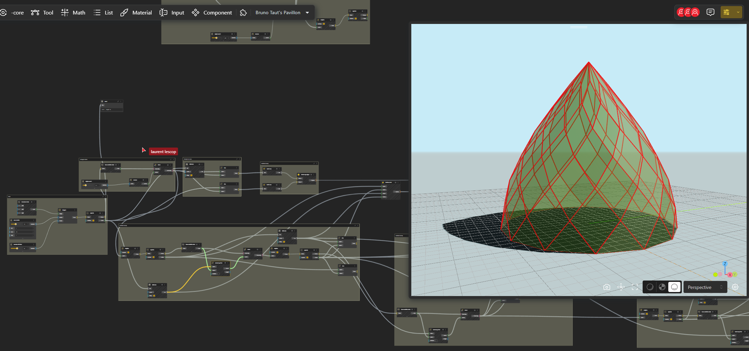The height and width of the screenshot is (351, 749).
Task: Open the comments speech bubble
Action: [711, 12]
